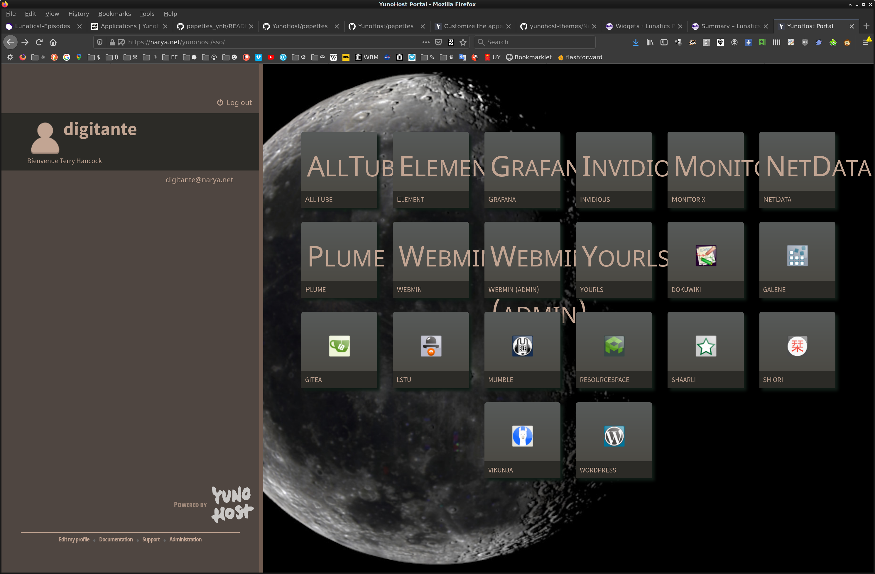Open the Bookmarks menu
Image resolution: width=875 pixels, height=574 pixels.
(x=114, y=13)
